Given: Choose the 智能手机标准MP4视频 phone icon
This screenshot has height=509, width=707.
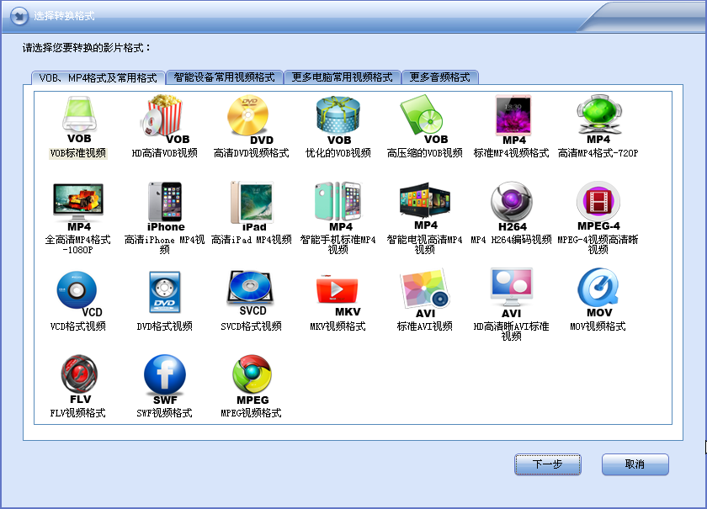Looking at the screenshot, I should (338, 206).
